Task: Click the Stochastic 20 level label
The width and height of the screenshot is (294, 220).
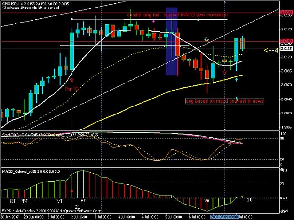Action: [x=282, y=159]
